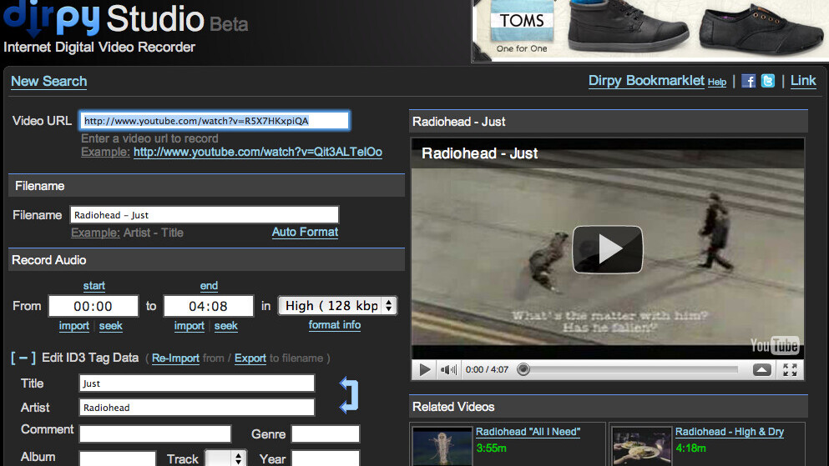Swap Title and Artist using blue arrows icon
829x466 pixels.
[x=348, y=395]
